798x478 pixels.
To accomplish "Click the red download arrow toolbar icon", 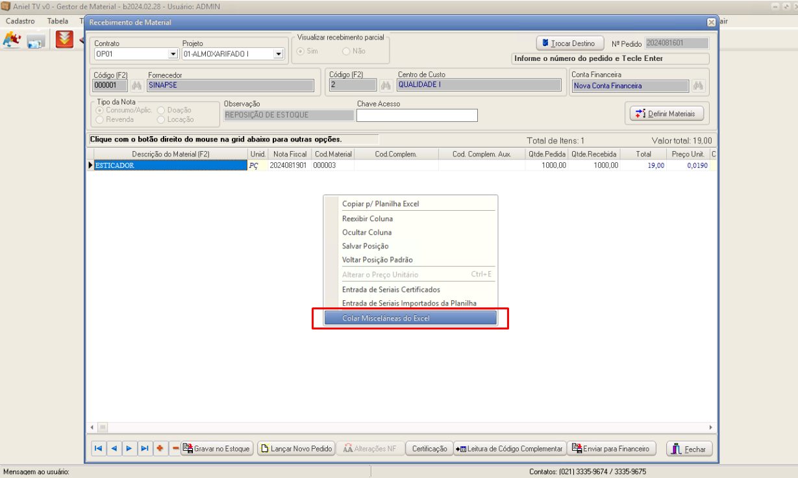I will [64, 40].
